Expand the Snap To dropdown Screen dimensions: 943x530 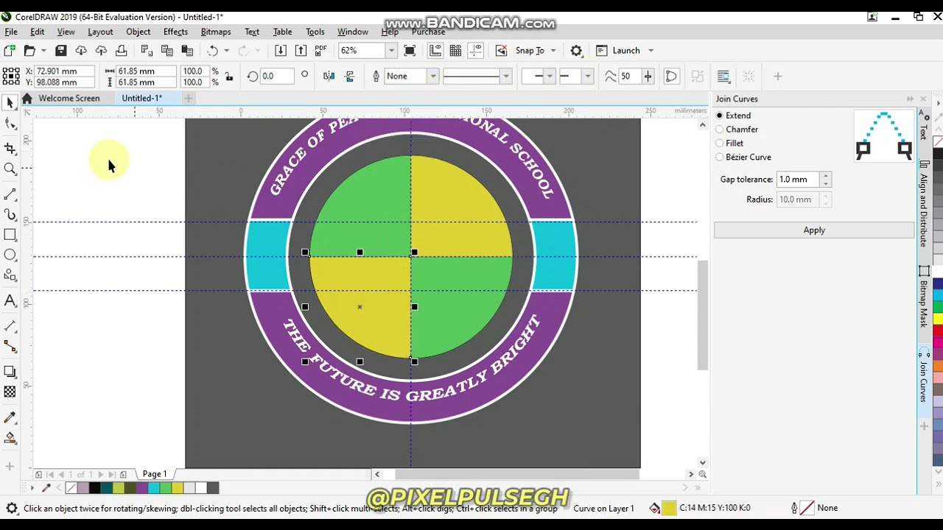coord(553,50)
